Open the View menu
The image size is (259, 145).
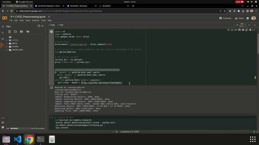pyautogui.click(x=21, y=21)
